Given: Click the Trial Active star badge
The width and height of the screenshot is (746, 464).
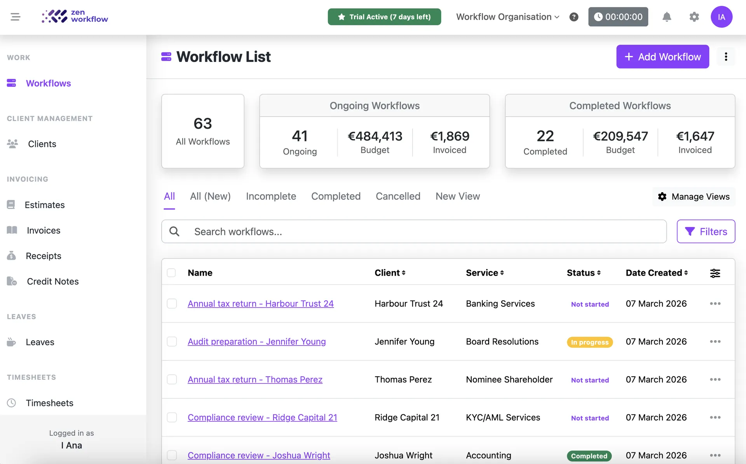Looking at the screenshot, I should pos(384,17).
